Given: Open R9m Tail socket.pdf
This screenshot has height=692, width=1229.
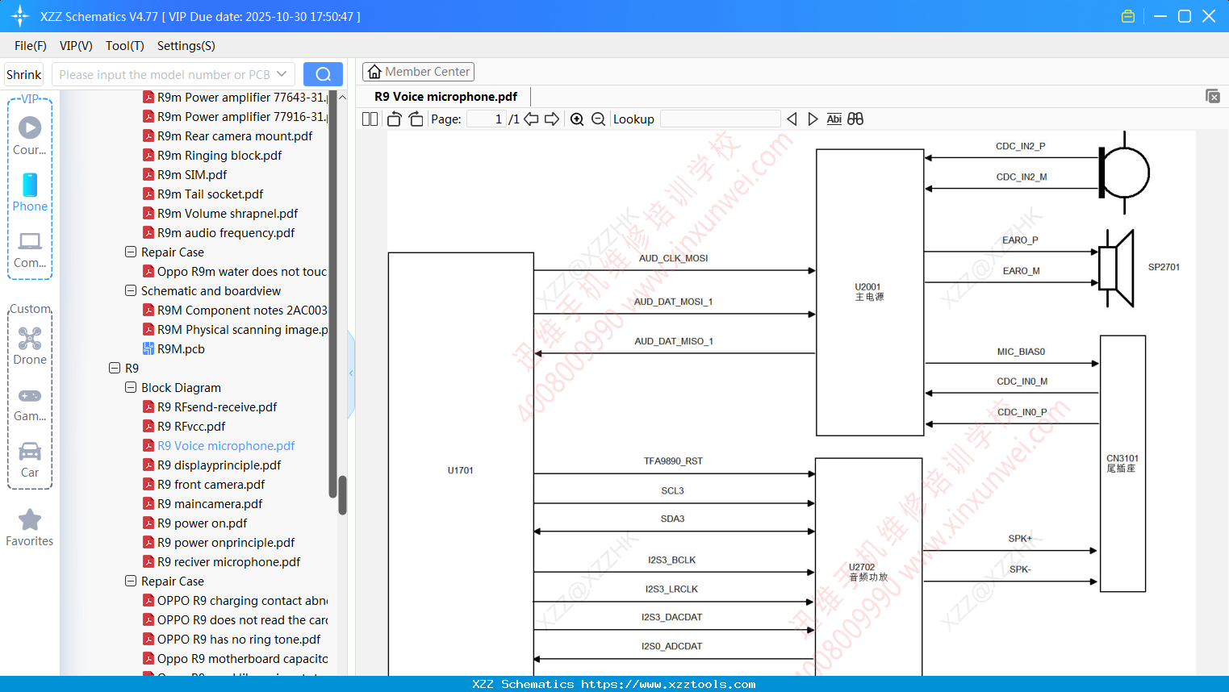Looking at the screenshot, I should [x=210, y=194].
